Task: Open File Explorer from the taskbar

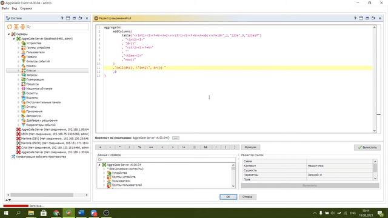Action: point(31,213)
